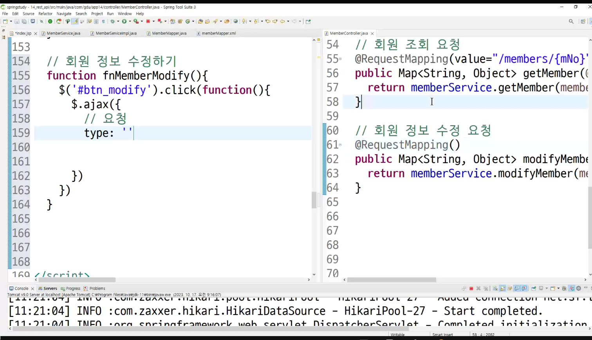This screenshot has width=592, height=340.
Task: Open the New wizard dropdown arrow
Action: click(x=11, y=22)
